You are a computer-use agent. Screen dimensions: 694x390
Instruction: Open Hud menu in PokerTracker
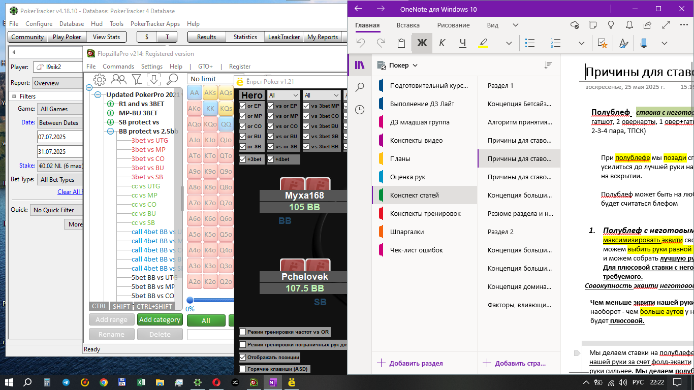pyautogui.click(x=97, y=23)
